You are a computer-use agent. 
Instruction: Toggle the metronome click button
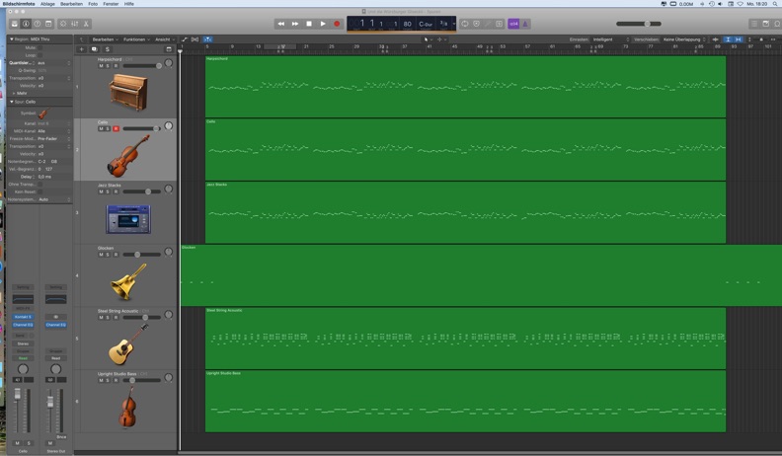tap(525, 24)
